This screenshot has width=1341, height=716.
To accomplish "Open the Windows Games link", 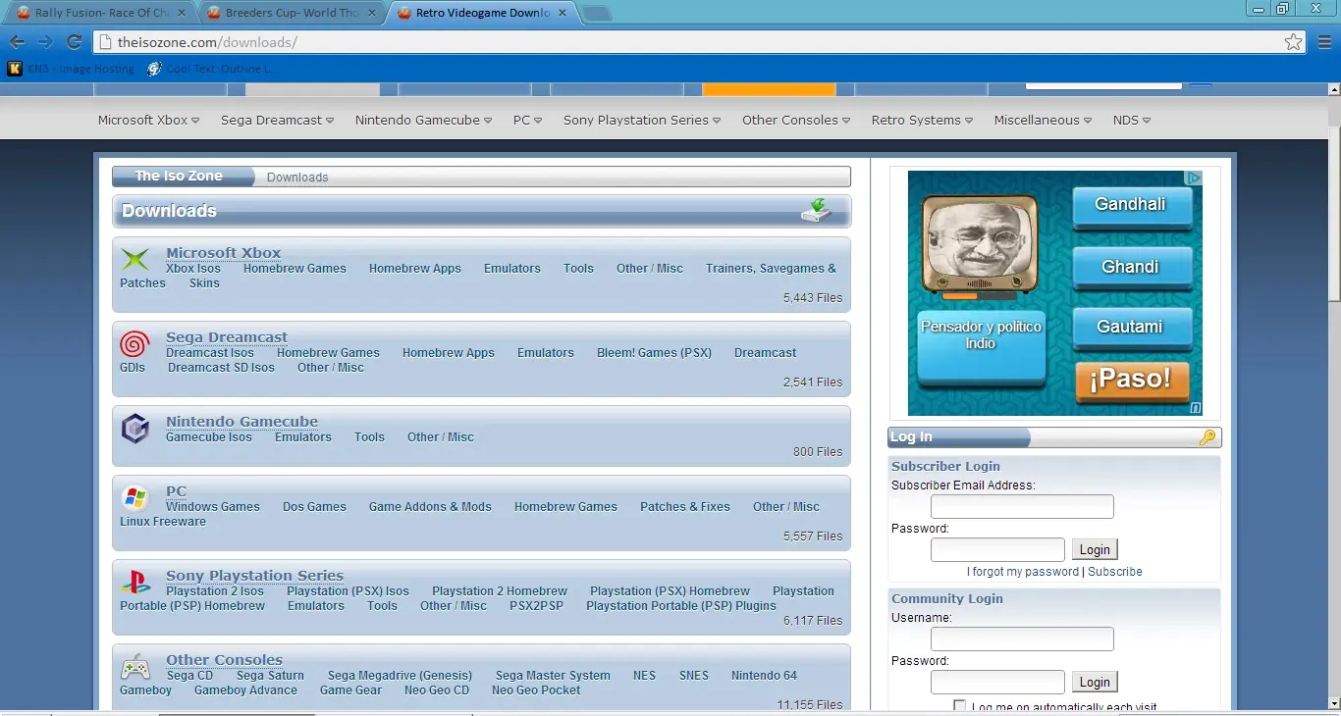I will (x=213, y=506).
